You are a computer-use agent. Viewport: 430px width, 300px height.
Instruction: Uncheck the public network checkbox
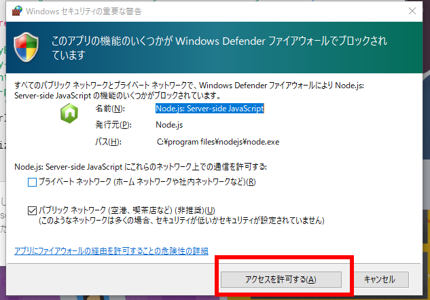click(x=32, y=210)
